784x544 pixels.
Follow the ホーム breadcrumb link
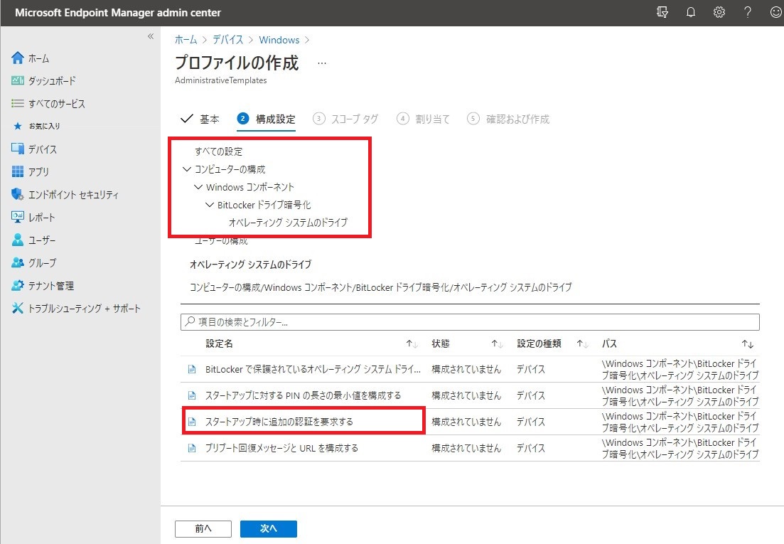(186, 40)
